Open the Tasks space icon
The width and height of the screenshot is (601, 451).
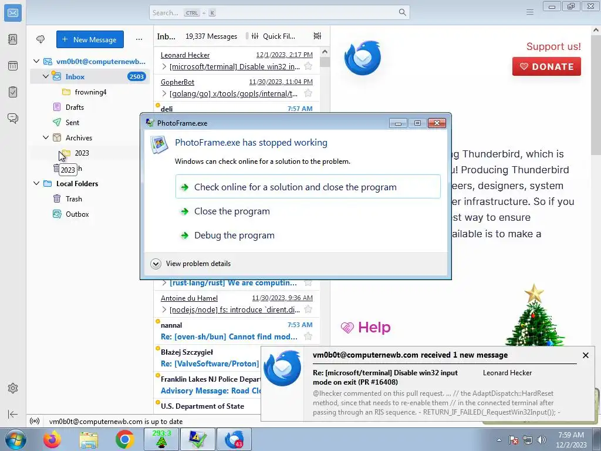click(x=13, y=92)
